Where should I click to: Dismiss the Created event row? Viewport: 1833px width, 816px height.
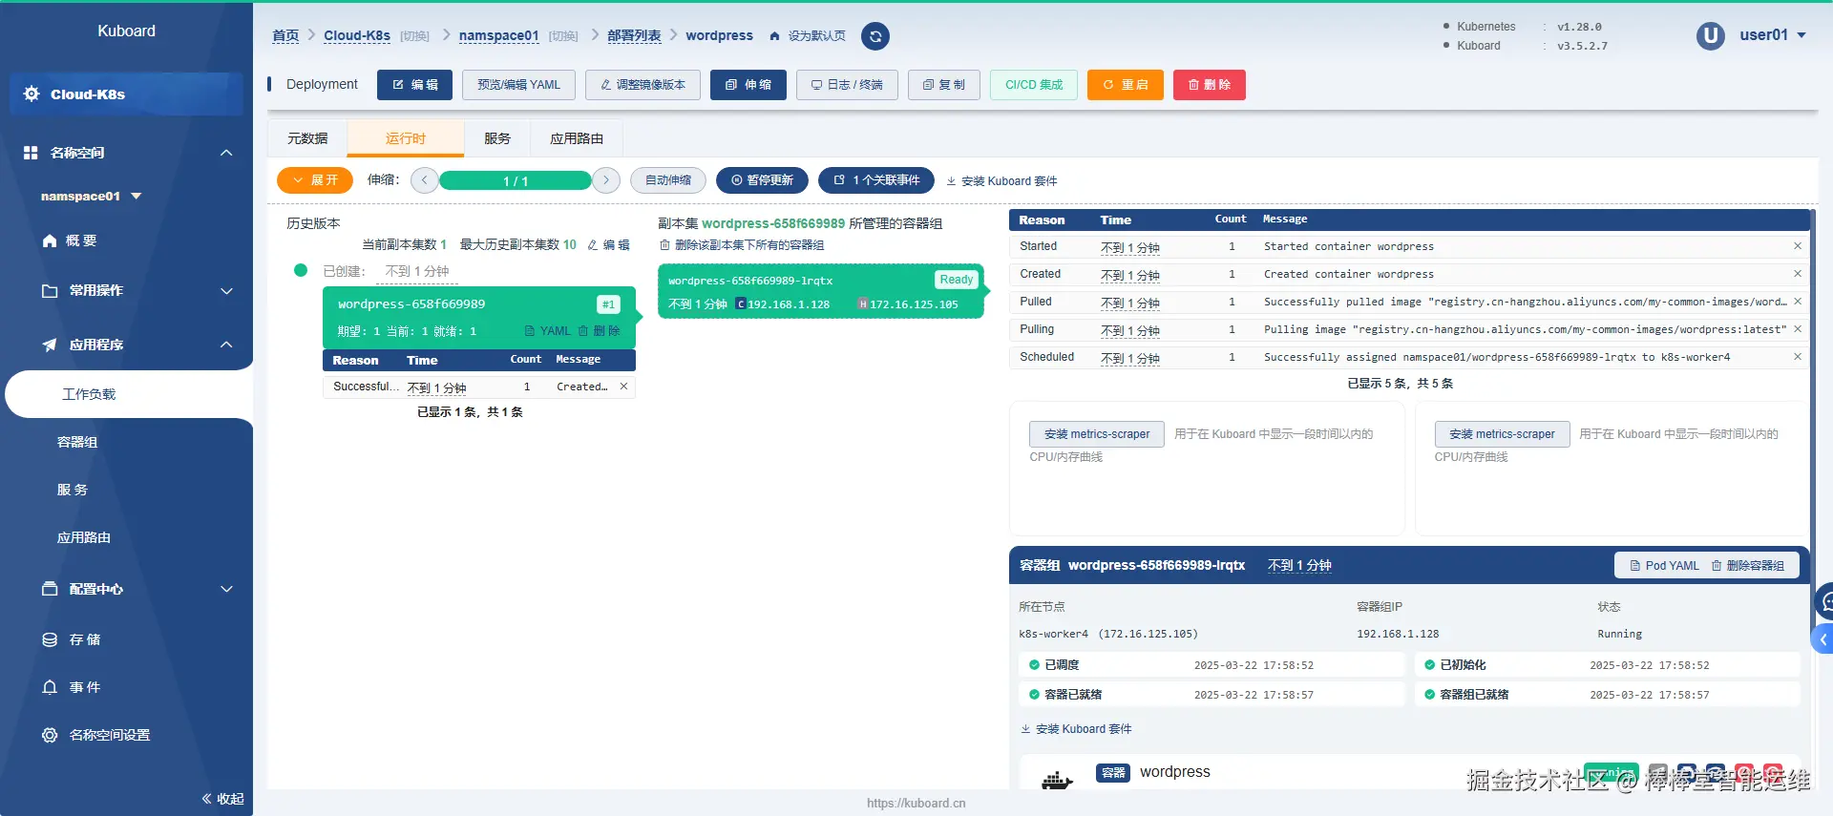pos(1798,274)
